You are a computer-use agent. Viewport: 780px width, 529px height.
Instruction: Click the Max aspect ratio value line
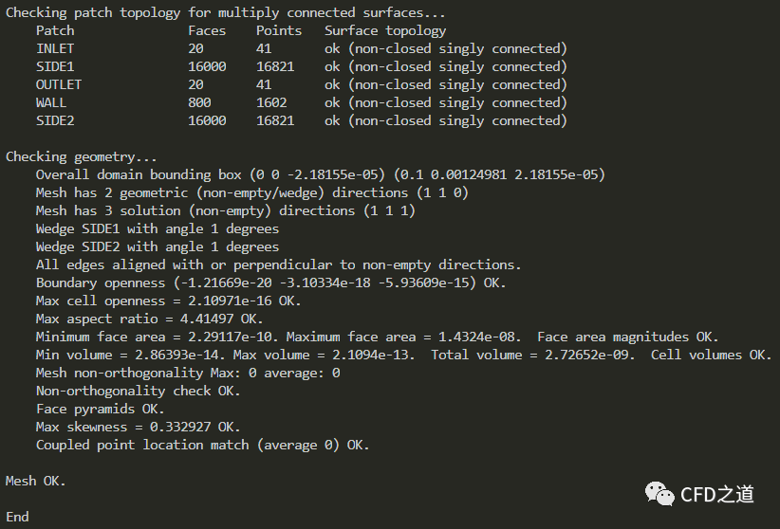click(149, 319)
